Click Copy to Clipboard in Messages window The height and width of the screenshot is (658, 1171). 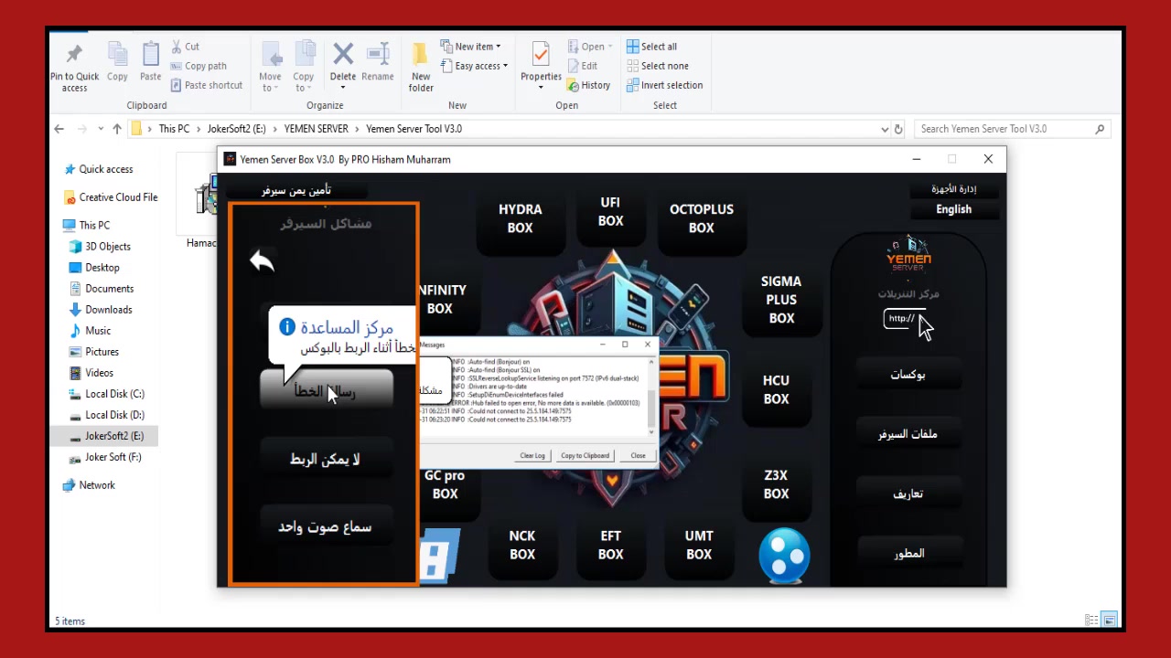pyautogui.click(x=585, y=455)
